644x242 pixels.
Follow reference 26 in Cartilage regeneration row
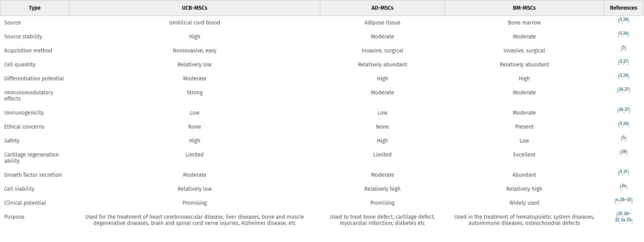pos(623,152)
